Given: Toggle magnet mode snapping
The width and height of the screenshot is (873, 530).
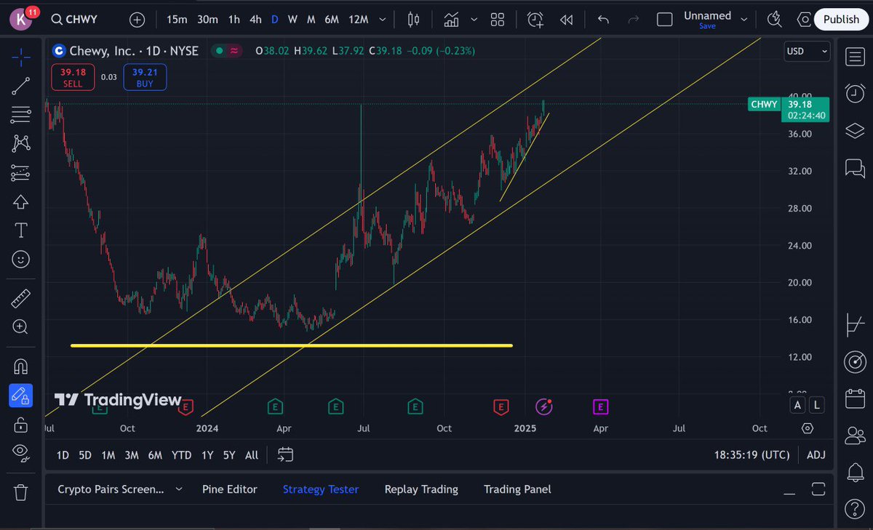Looking at the screenshot, I should 21,366.
